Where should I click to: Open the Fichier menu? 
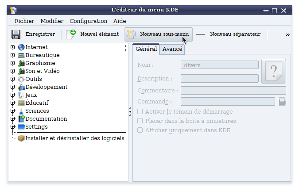coord(24,21)
